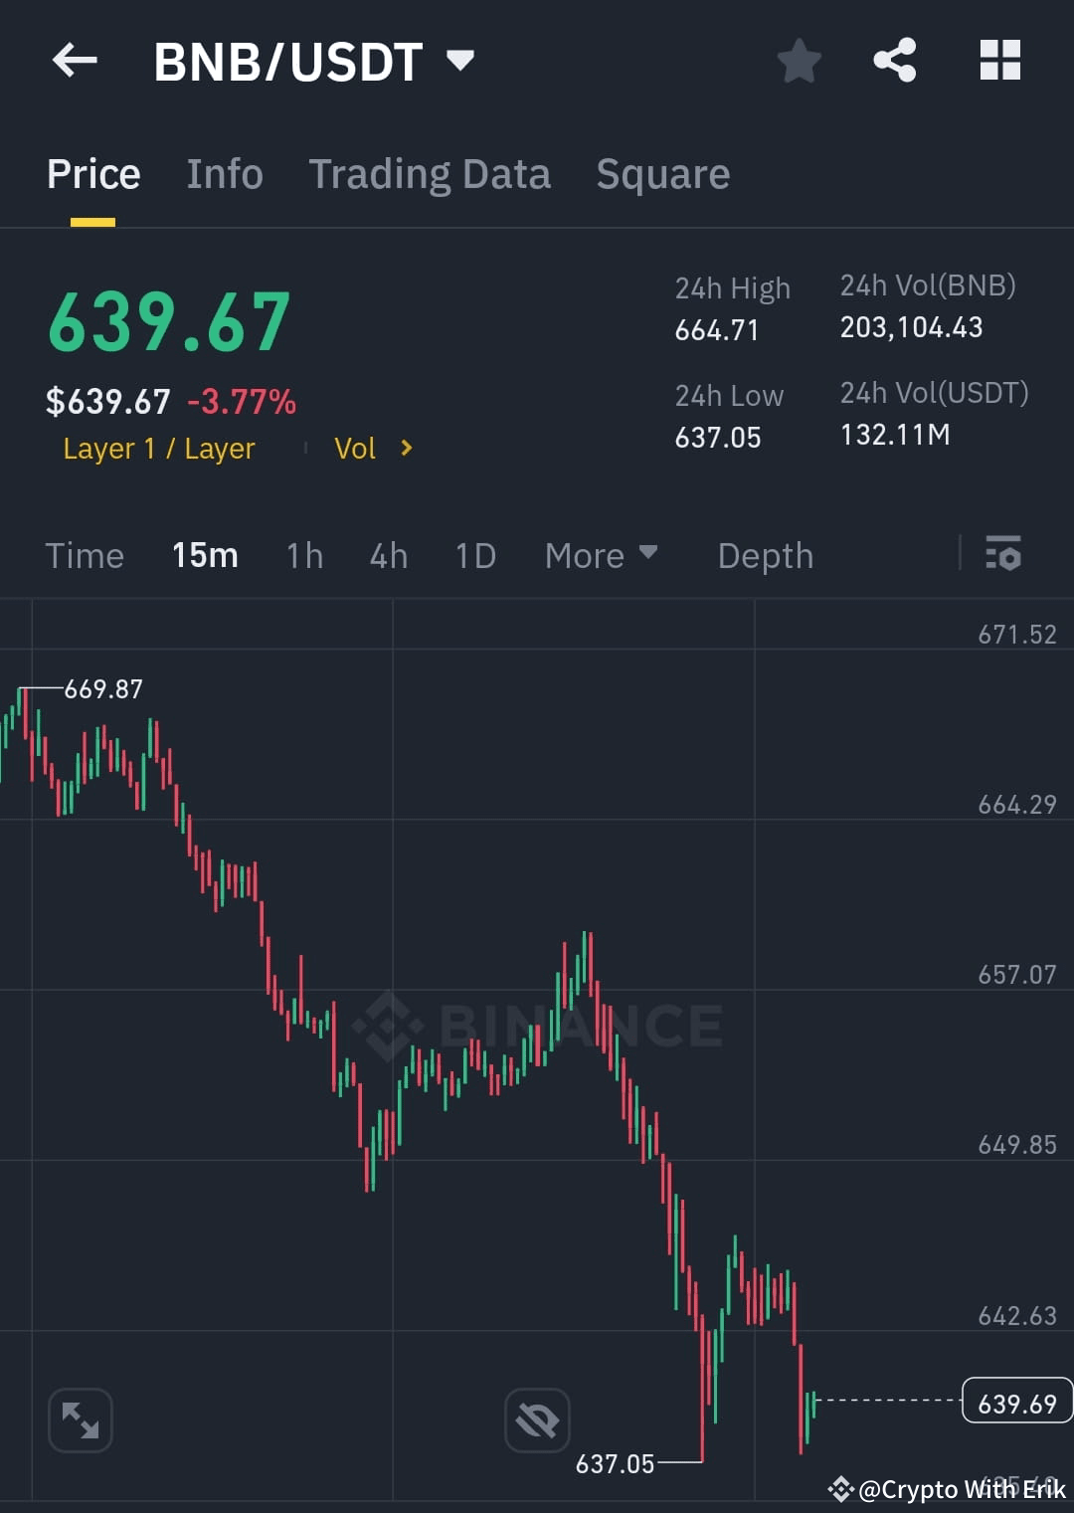Open the Time interval dropdown
The width and height of the screenshot is (1074, 1513).
tap(85, 555)
